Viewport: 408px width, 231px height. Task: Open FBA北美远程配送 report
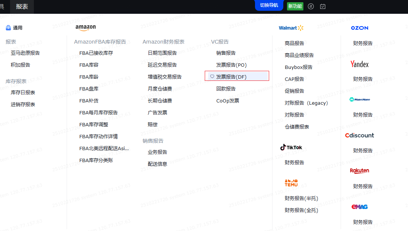(104, 148)
